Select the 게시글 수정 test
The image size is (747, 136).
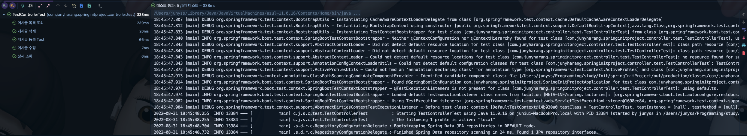point(27,48)
